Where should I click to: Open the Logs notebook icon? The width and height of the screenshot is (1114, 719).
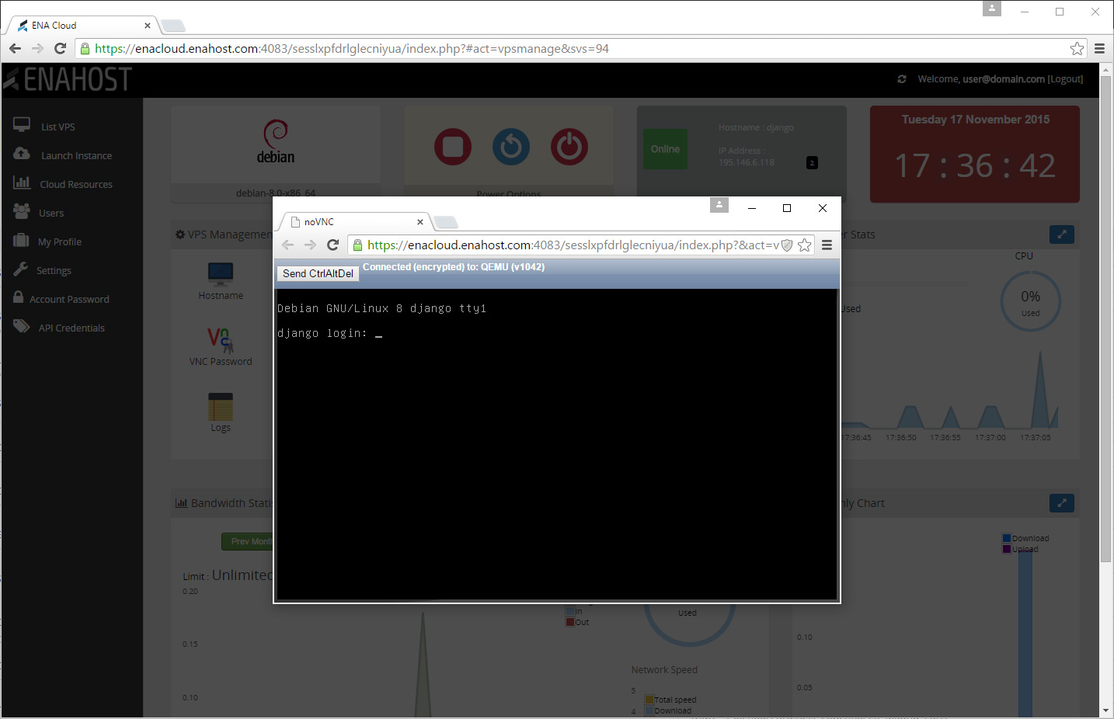coord(221,407)
